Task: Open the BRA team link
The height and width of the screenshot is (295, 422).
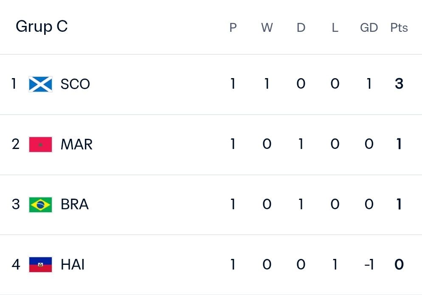Action: (75, 204)
